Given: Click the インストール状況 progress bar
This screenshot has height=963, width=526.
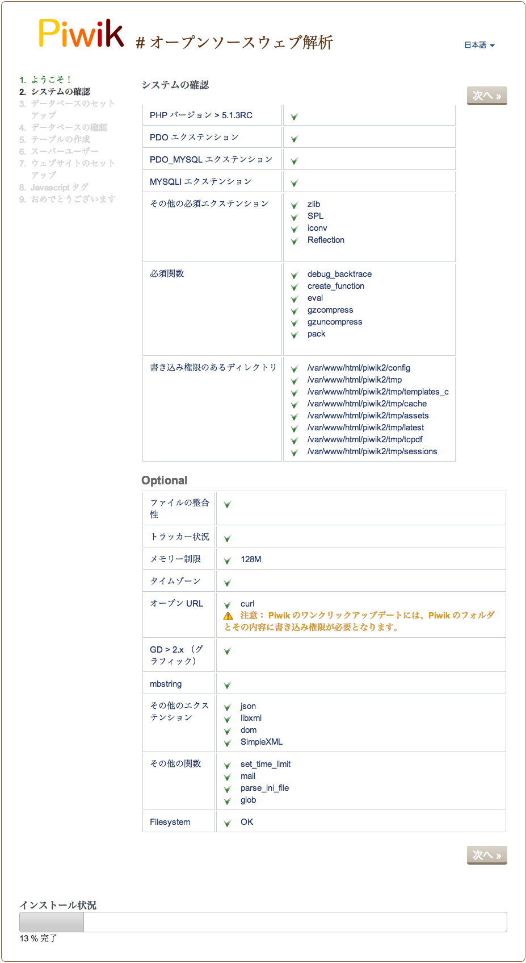Looking at the screenshot, I should pyautogui.click(x=263, y=922).
